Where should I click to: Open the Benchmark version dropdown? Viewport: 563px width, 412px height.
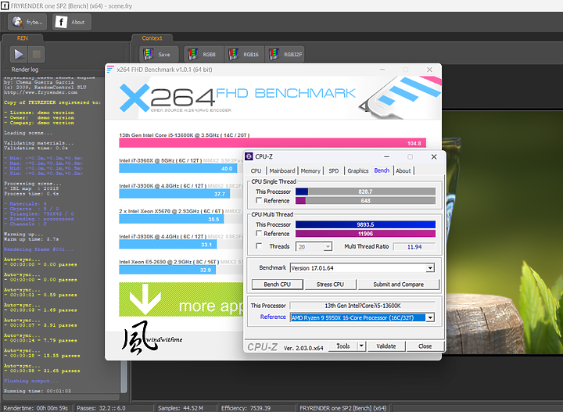[x=362, y=267]
